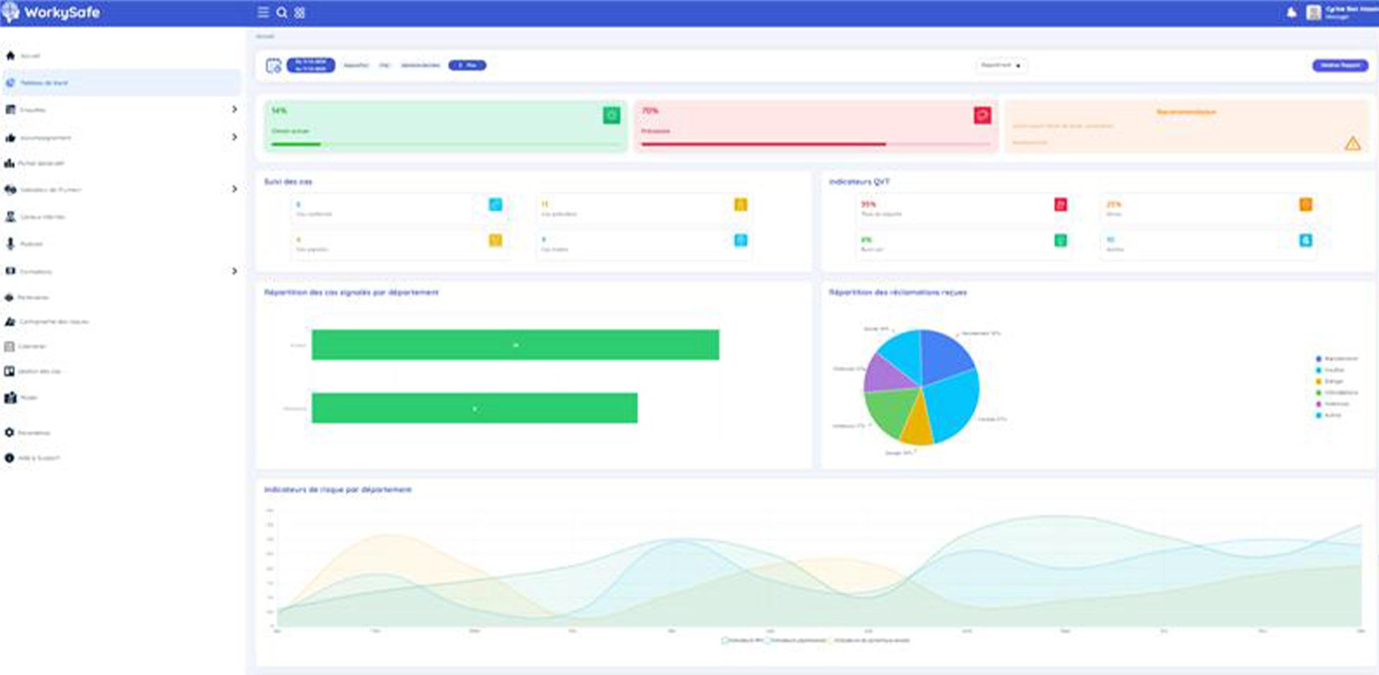1379x675 pixels.
Task: Click the hamburger menu icon in header
Action: coord(263,12)
